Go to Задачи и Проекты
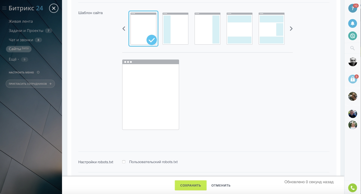This screenshot has height=194, width=361. pyautogui.click(x=26, y=31)
